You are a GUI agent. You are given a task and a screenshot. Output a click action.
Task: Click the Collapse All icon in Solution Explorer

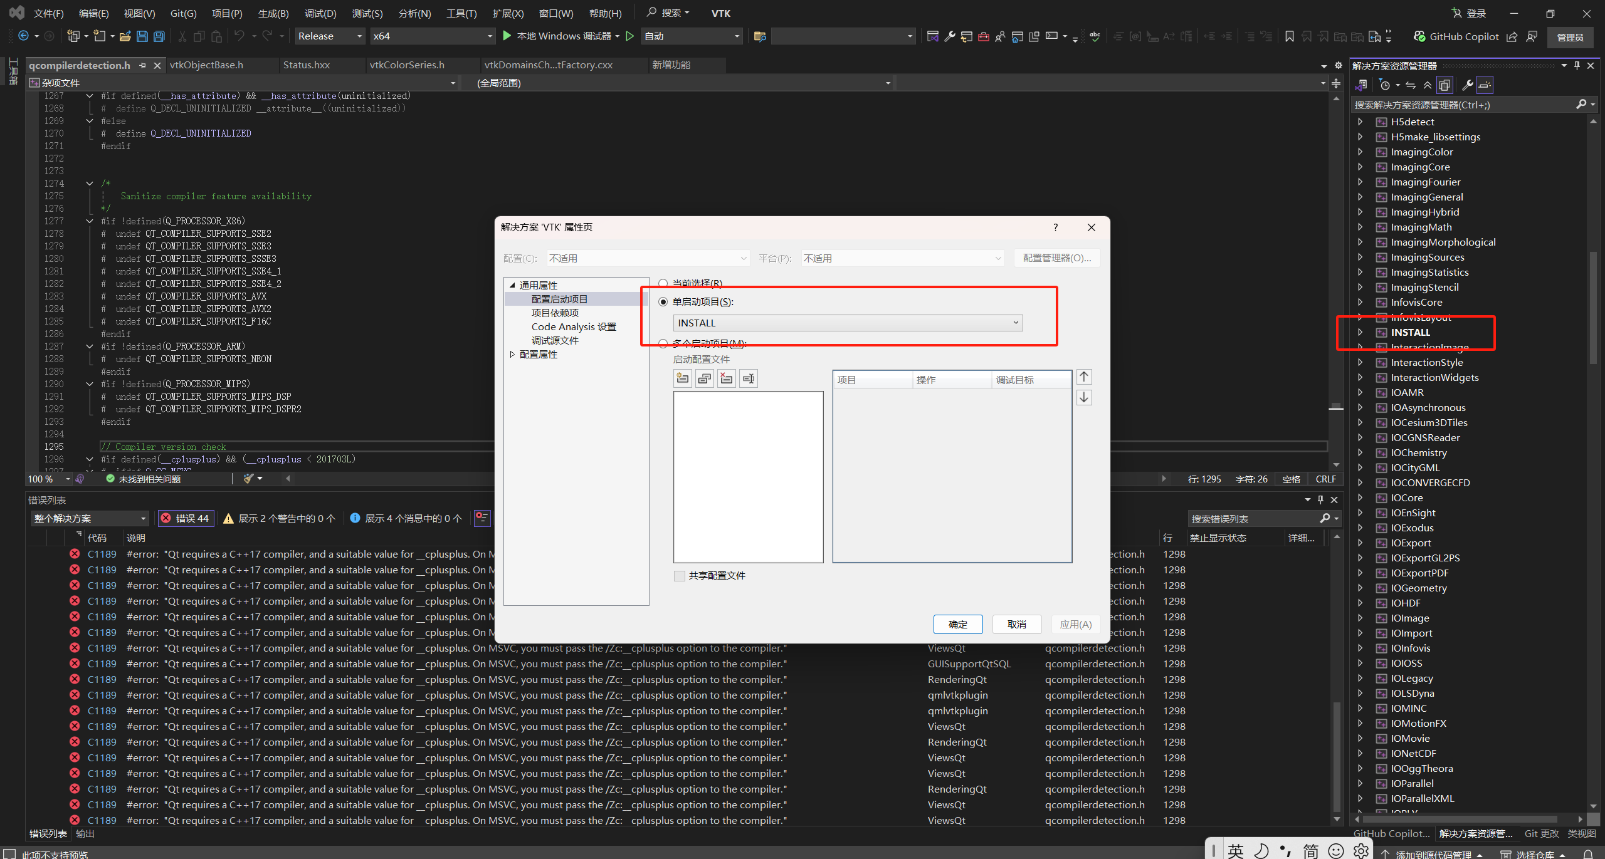pyautogui.click(x=1428, y=85)
